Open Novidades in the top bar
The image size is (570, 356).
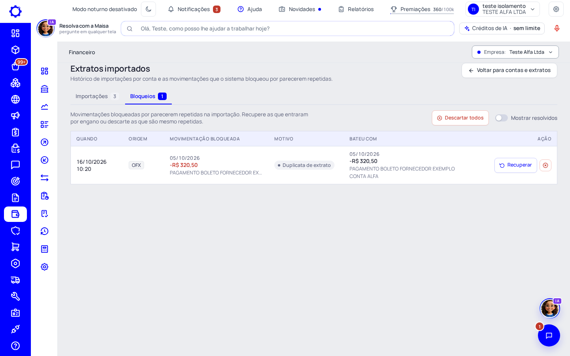point(300,9)
